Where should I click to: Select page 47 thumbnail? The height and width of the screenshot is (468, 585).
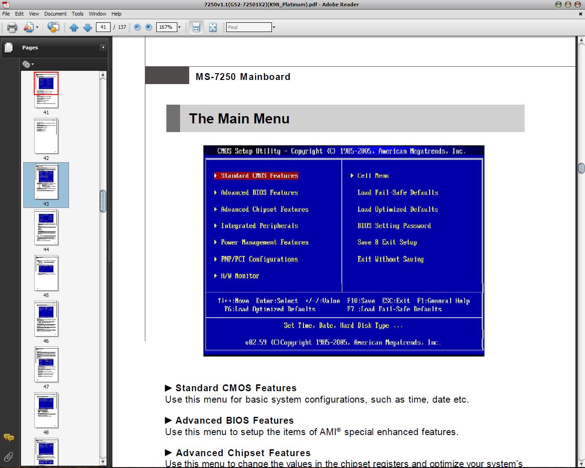coord(46,365)
